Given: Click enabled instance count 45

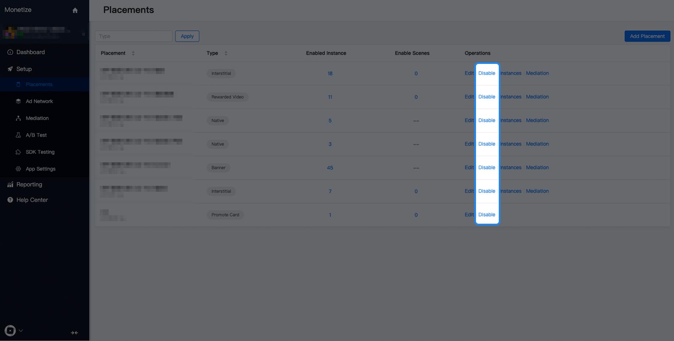Looking at the screenshot, I should (x=330, y=168).
